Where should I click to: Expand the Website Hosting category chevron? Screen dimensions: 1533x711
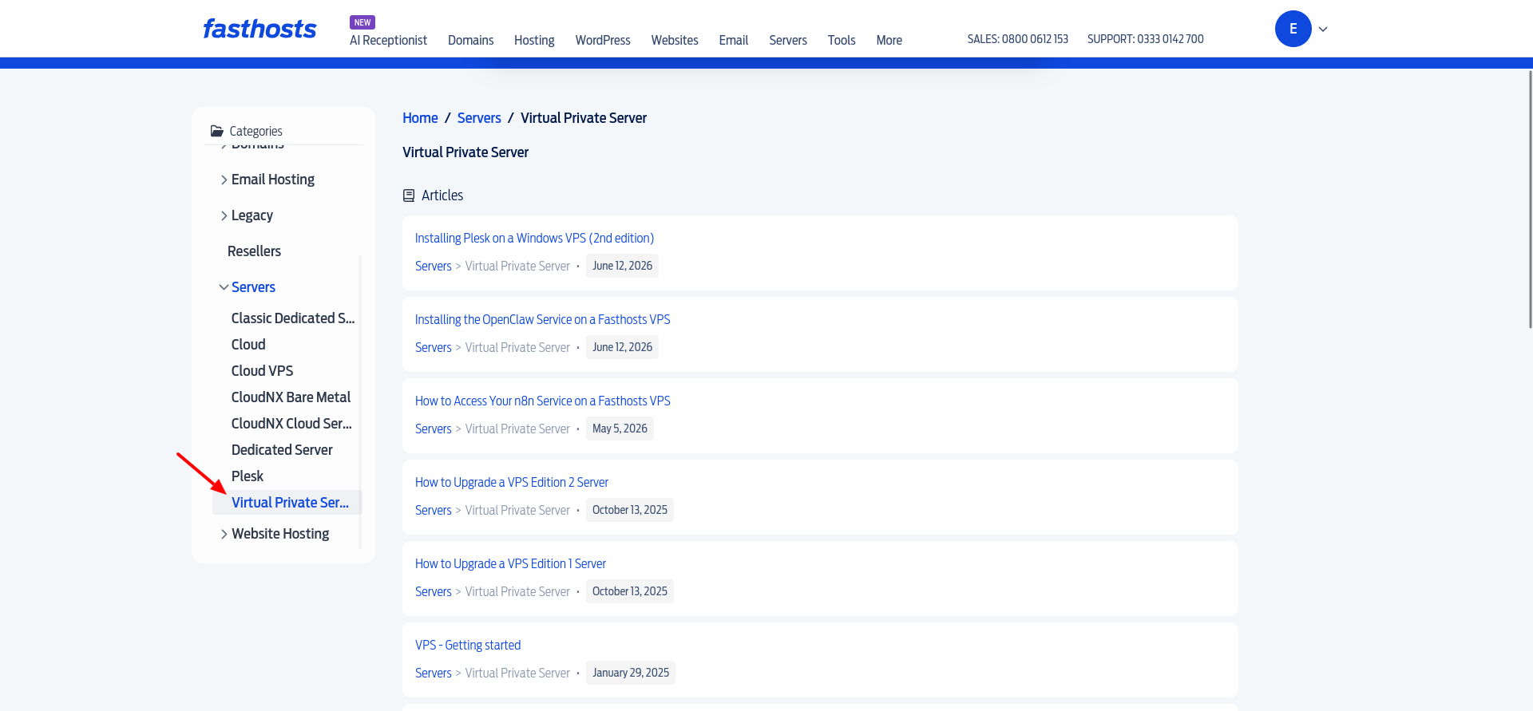point(224,535)
